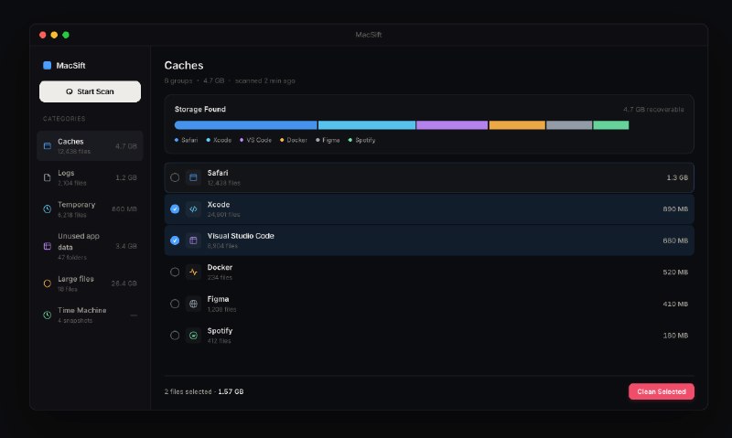
Task: Click the Figma legend label
Action: click(x=331, y=140)
